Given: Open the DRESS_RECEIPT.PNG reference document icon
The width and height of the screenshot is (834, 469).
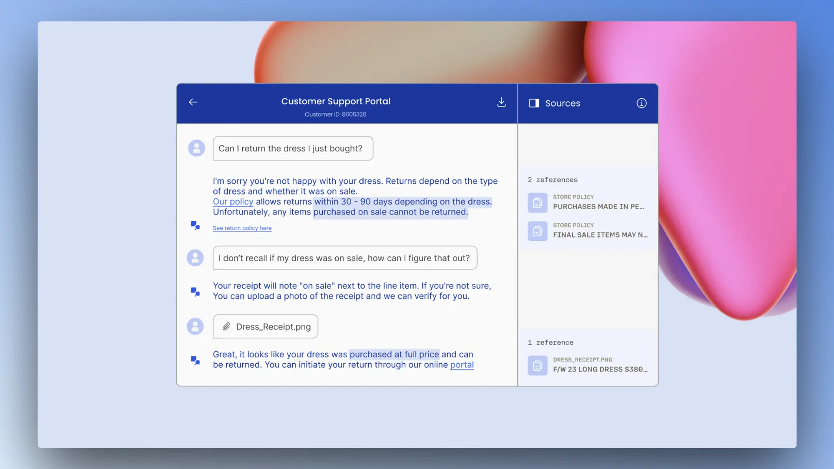Looking at the screenshot, I should click(x=538, y=365).
